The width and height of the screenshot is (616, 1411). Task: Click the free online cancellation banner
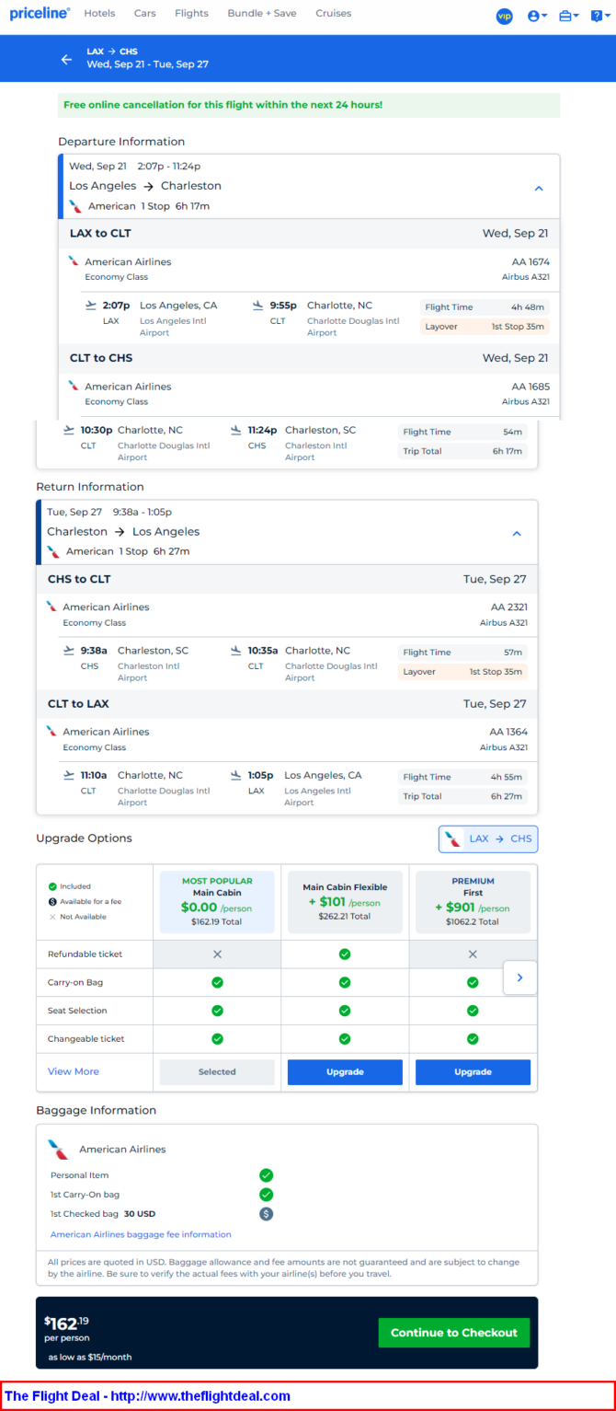click(x=309, y=105)
